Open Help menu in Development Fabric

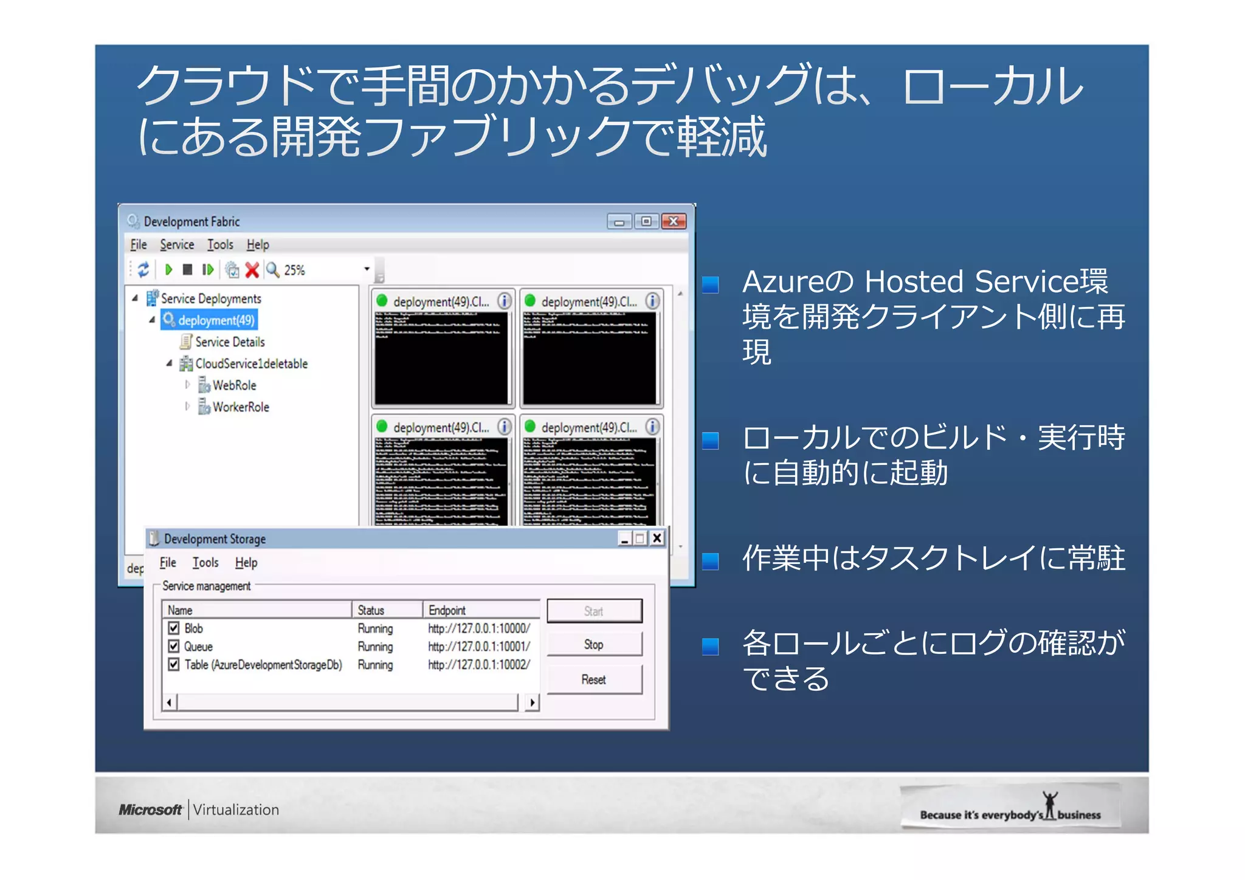tap(258, 244)
